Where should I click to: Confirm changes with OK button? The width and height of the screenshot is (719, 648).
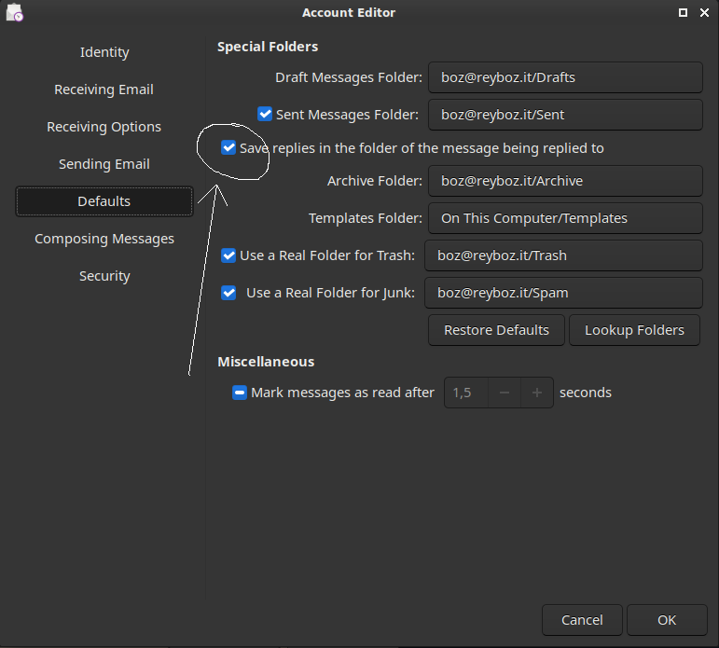coord(667,620)
